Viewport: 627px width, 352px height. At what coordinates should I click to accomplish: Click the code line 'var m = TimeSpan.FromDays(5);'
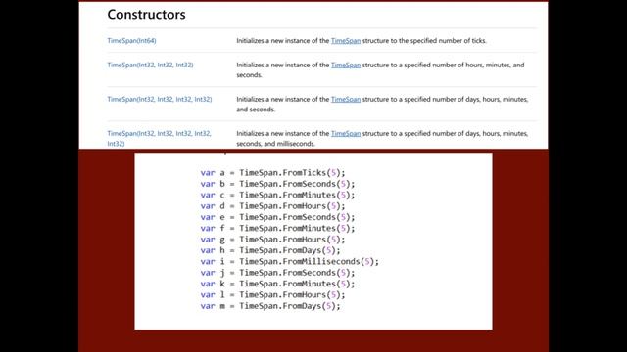270,306
